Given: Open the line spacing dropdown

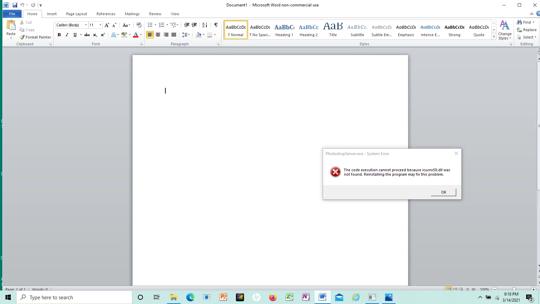Looking at the screenshot, I should coord(186,35).
